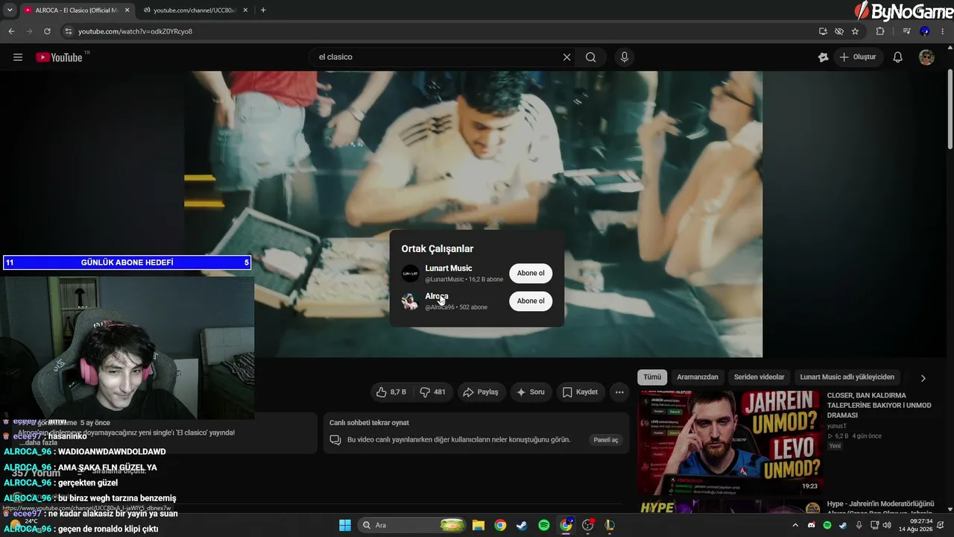Open the JAHREIN UNMOD video thumbnail

(730, 443)
